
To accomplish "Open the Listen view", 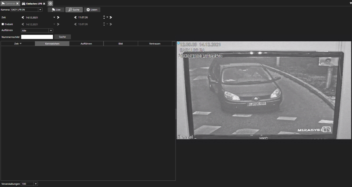I will point(92,9).
